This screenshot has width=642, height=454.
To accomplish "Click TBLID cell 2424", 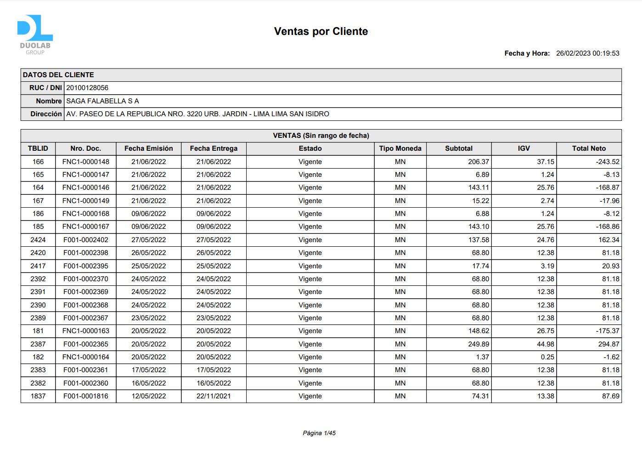I will coord(38,240).
